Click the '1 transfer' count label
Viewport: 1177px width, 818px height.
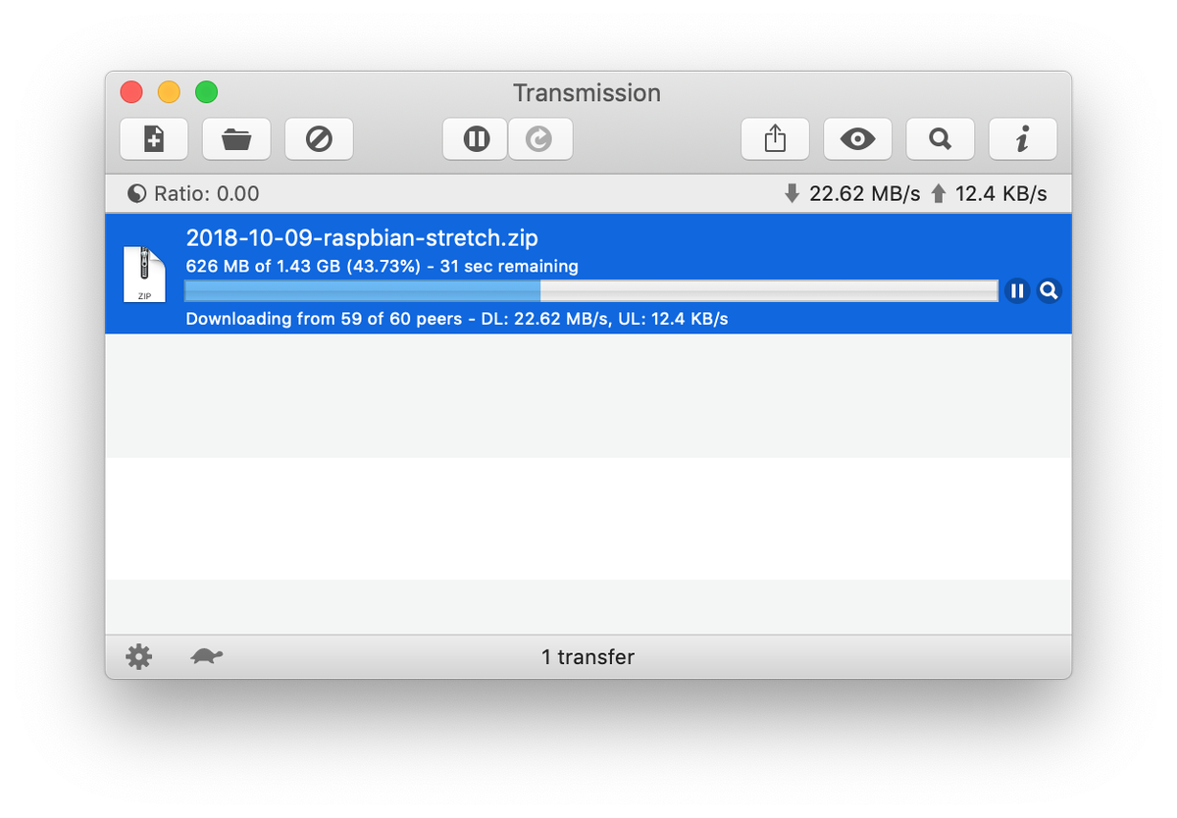(588, 657)
